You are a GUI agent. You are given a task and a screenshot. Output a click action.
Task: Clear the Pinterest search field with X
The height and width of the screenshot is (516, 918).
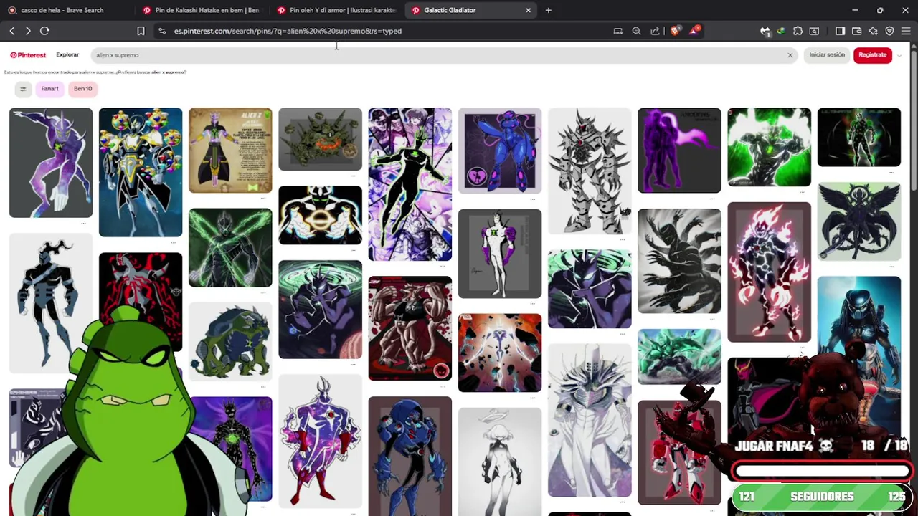[x=790, y=55]
